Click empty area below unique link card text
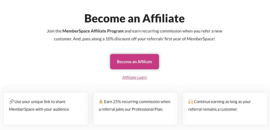Viewport: 270px width, 130px height. click(x=46, y=119)
